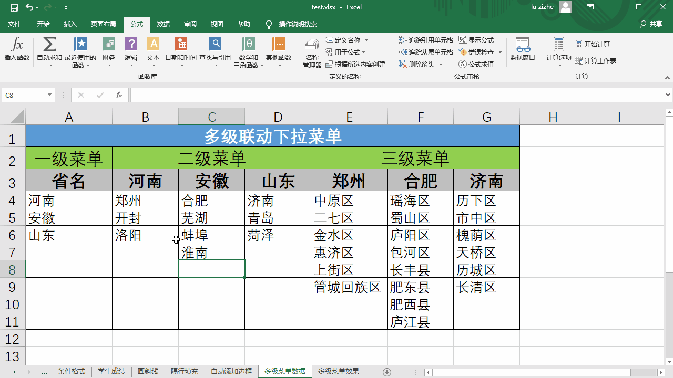Open the File (文件) tab
Image resolution: width=673 pixels, height=378 pixels.
(14, 24)
